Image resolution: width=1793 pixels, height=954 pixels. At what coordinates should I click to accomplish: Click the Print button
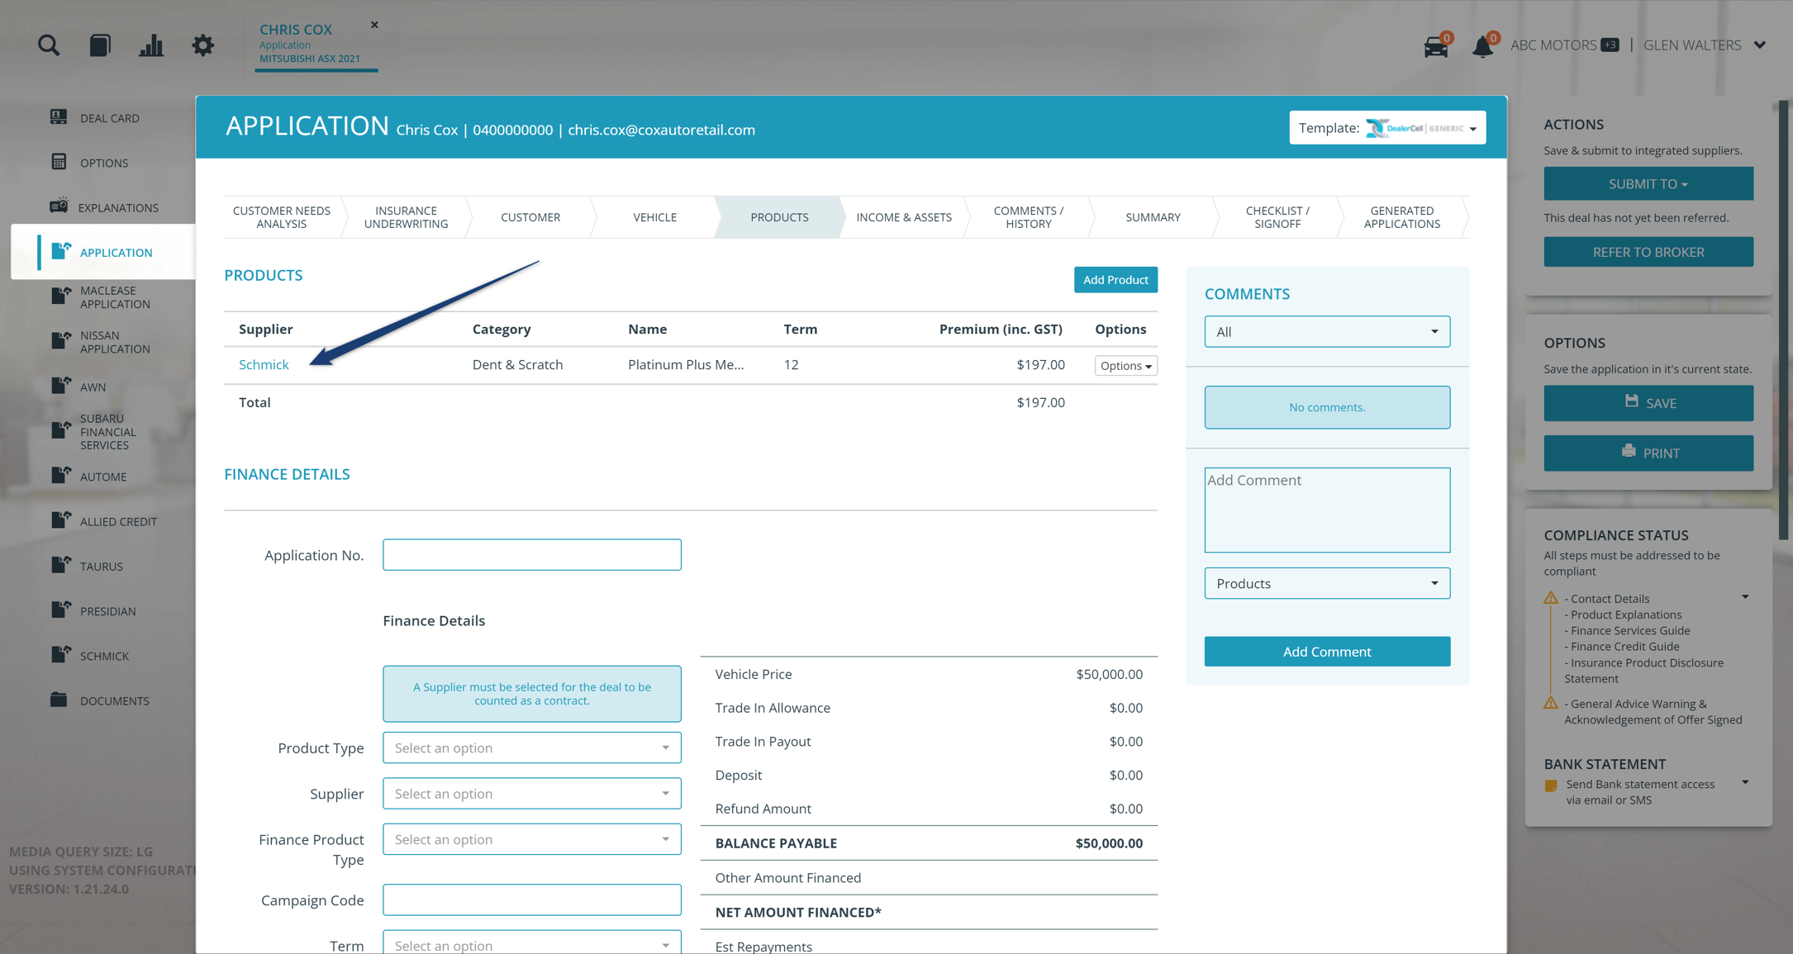[x=1648, y=453]
